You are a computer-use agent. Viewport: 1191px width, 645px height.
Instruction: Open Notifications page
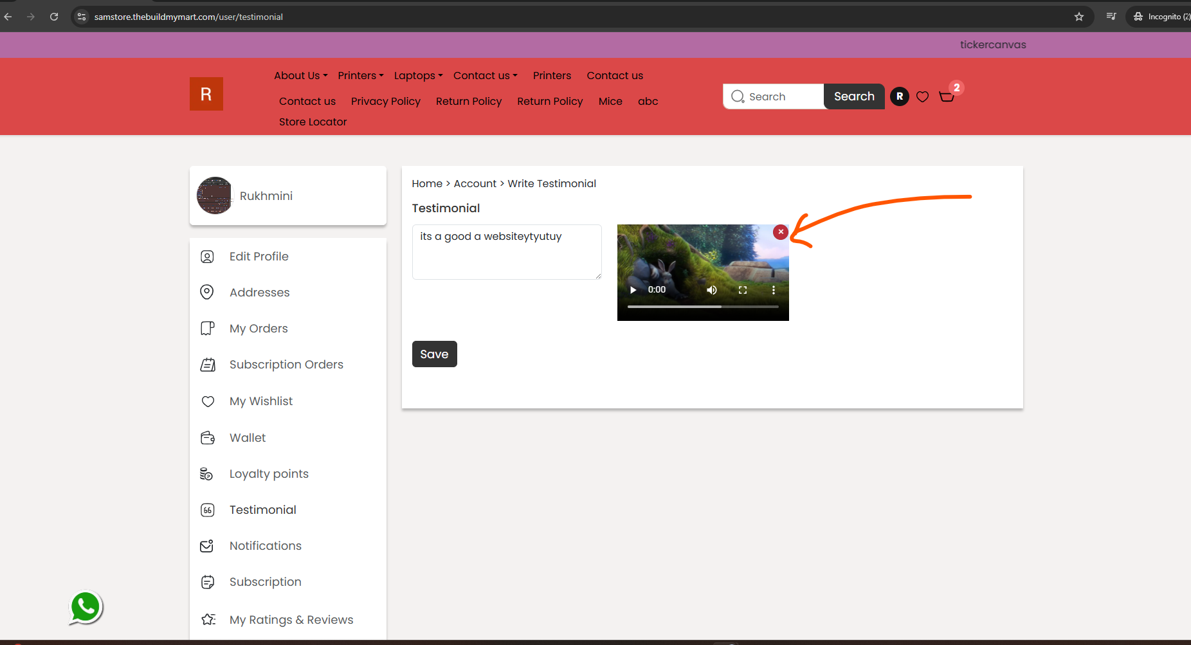click(266, 546)
